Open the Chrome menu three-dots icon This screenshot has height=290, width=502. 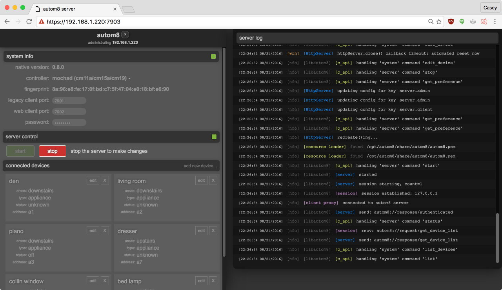[x=495, y=22]
